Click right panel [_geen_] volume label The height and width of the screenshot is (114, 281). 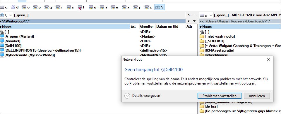pos(222,15)
